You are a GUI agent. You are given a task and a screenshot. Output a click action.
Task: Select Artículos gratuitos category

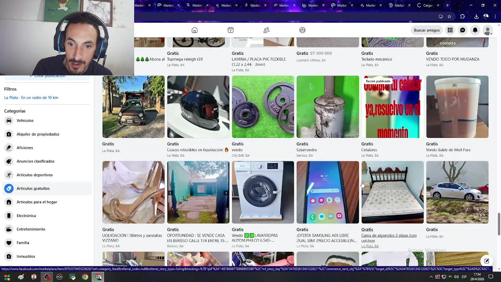(x=47, y=188)
